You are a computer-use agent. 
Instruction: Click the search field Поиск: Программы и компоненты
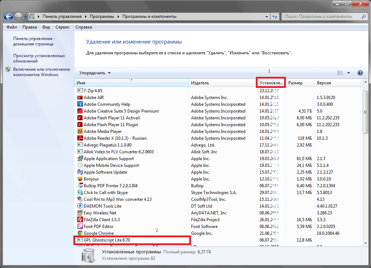click(x=322, y=16)
